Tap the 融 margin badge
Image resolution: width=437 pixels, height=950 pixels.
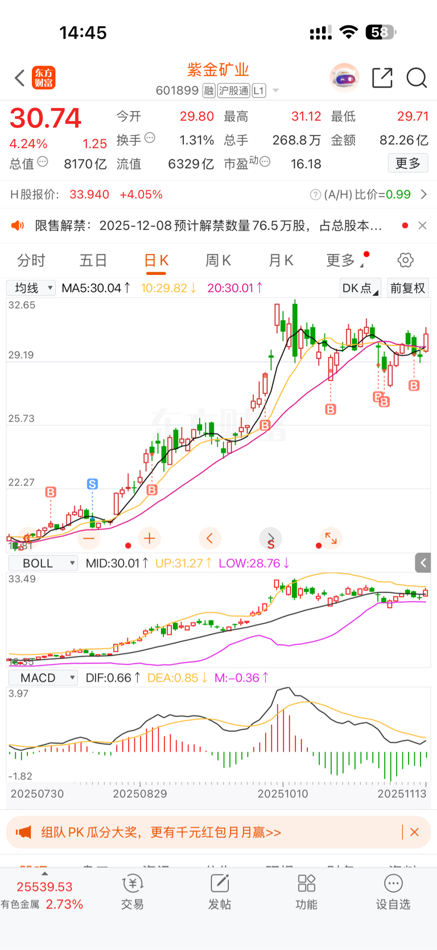(209, 91)
